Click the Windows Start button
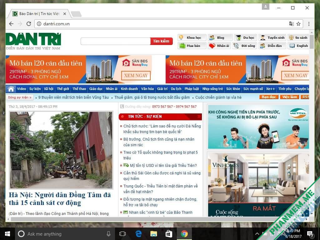This screenshot has width=320, height=240. [x=7, y=234]
